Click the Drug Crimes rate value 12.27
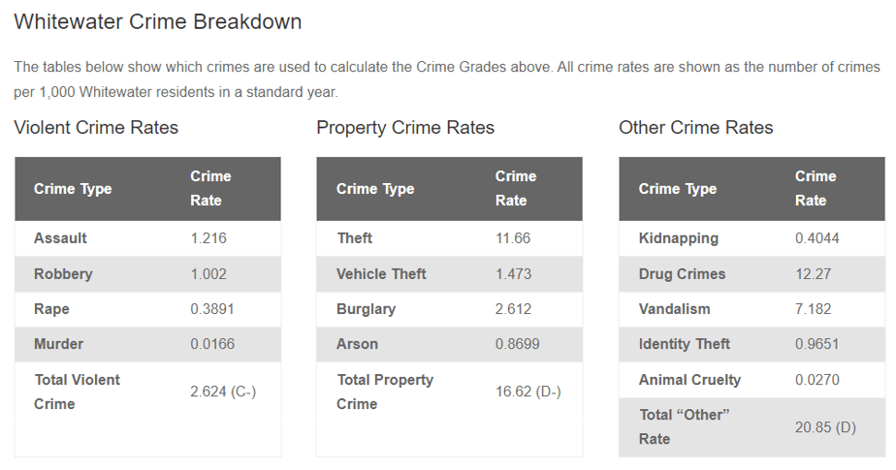This screenshot has height=470, width=896. coord(813,274)
